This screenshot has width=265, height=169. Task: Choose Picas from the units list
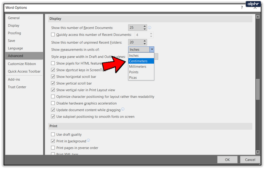pos(141,78)
